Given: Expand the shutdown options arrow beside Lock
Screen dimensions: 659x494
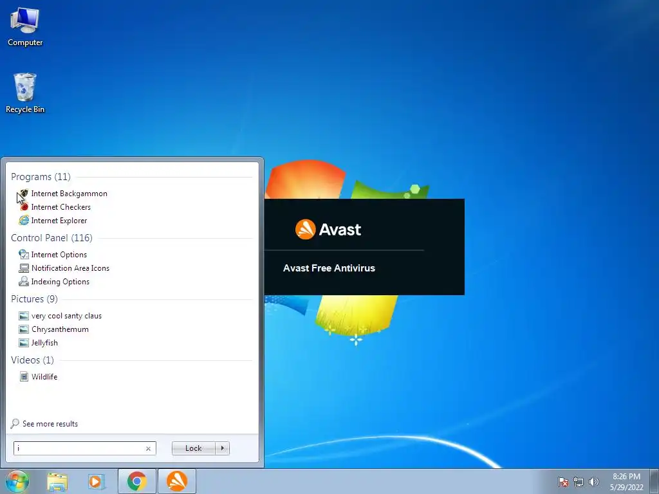Looking at the screenshot, I should point(222,448).
